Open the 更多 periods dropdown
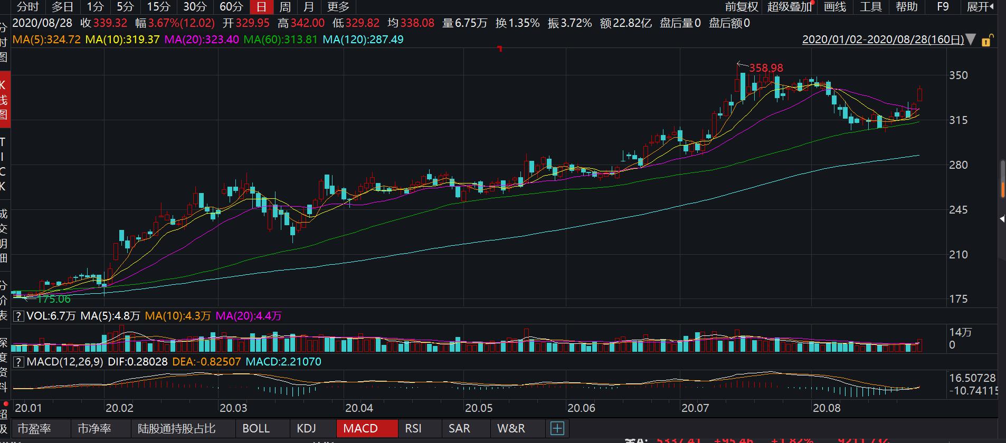Image resolution: width=1006 pixels, height=443 pixels. (338, 7)
